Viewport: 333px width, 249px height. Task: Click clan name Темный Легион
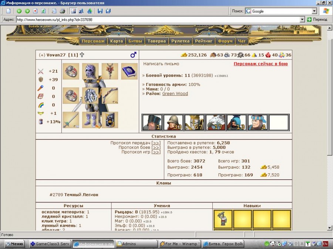point(81,194)
